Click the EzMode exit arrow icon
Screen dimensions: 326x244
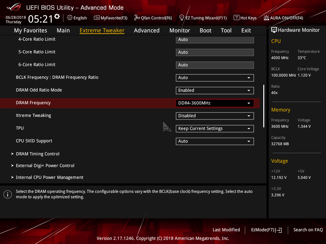[279, 230]
